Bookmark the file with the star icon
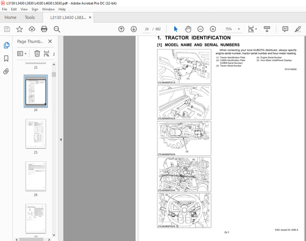306x241 pixels. click(x=19, y=29)
